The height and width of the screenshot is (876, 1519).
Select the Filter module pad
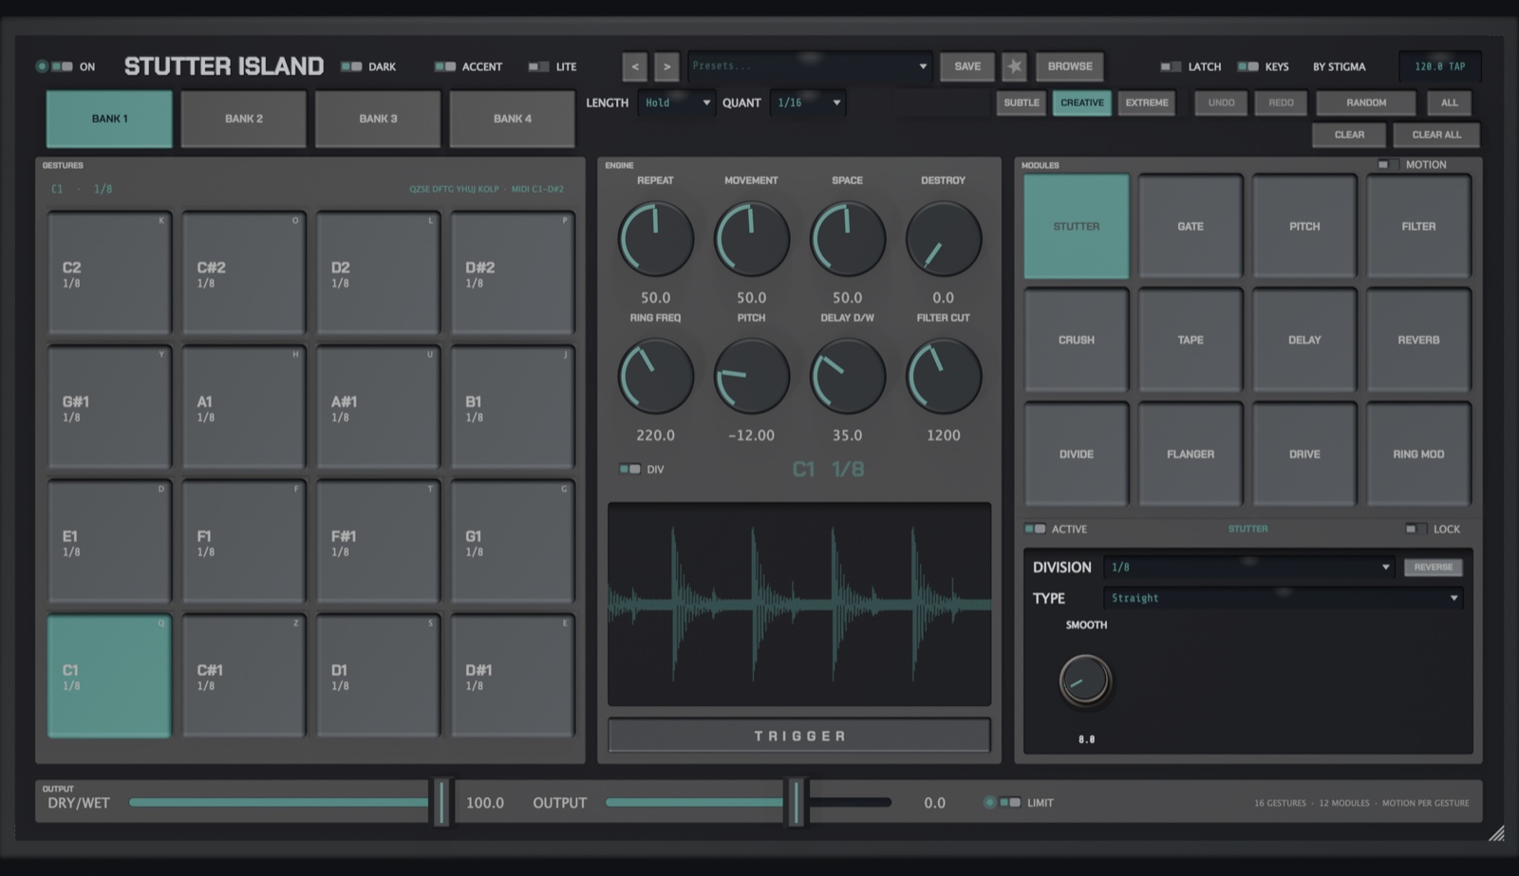pos(1418,226)
